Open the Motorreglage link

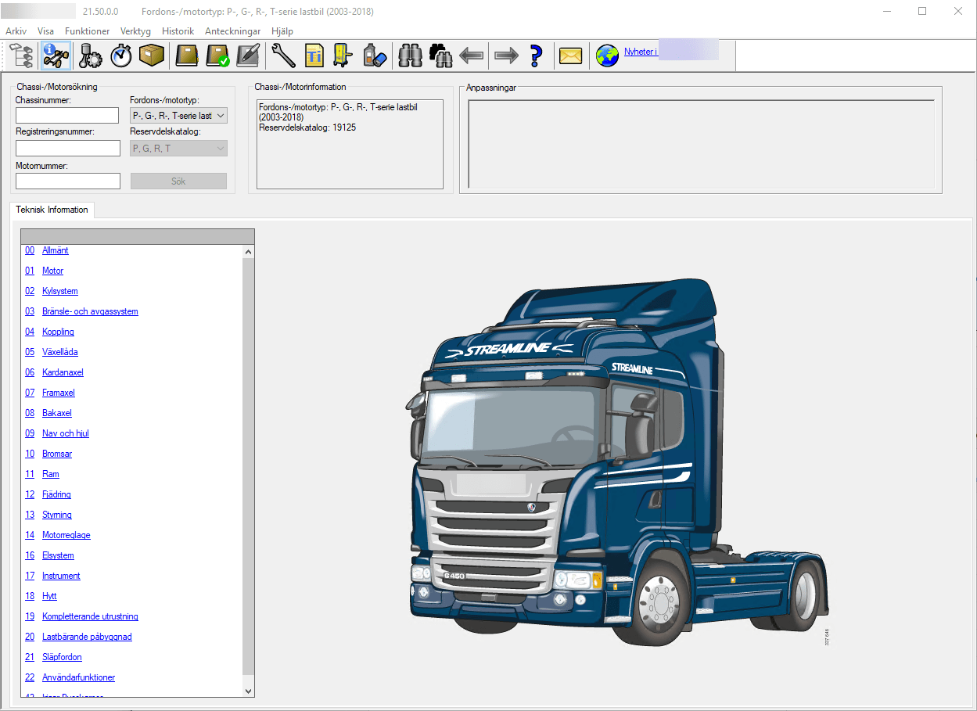(x=66, y=535)
